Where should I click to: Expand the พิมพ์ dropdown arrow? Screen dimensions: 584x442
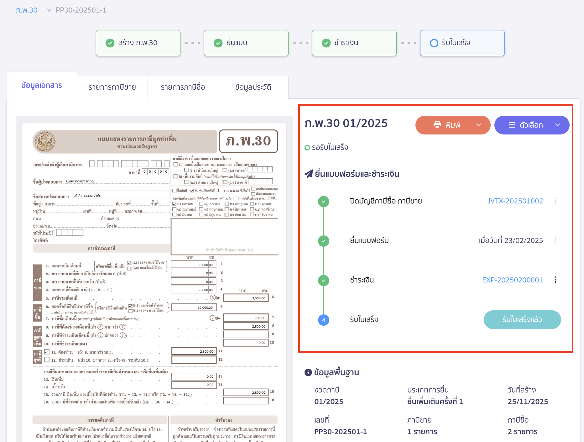478,125
